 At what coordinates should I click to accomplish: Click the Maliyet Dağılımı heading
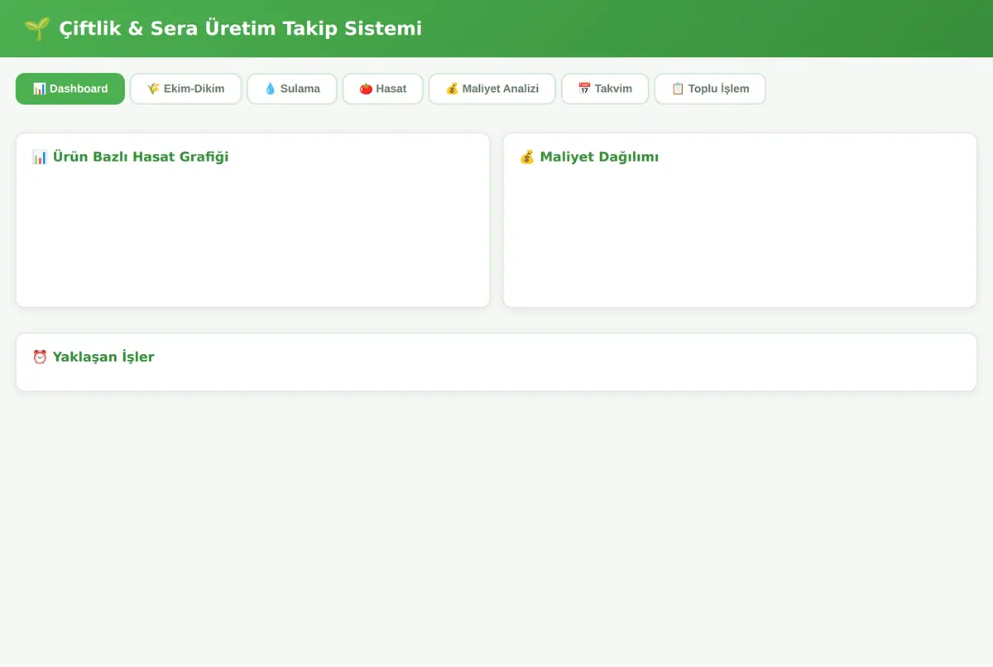click(x=599, y=157)
